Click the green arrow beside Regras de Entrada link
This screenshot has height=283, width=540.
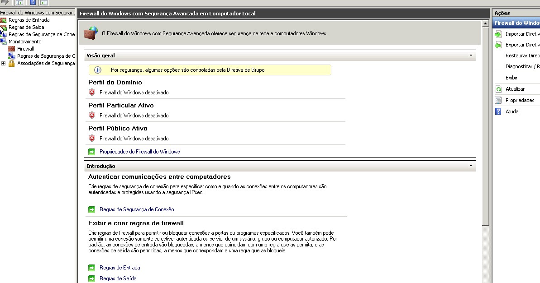click(91, 268)
